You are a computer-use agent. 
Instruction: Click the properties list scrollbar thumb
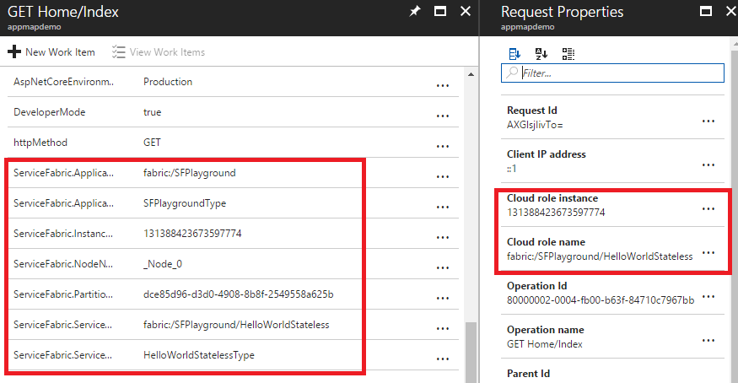tap(471, 352)
